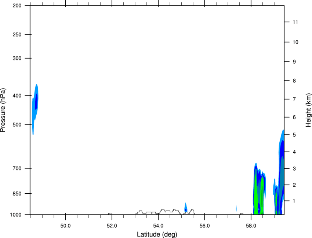Click the 400 pressure tick label

point(17,96)
